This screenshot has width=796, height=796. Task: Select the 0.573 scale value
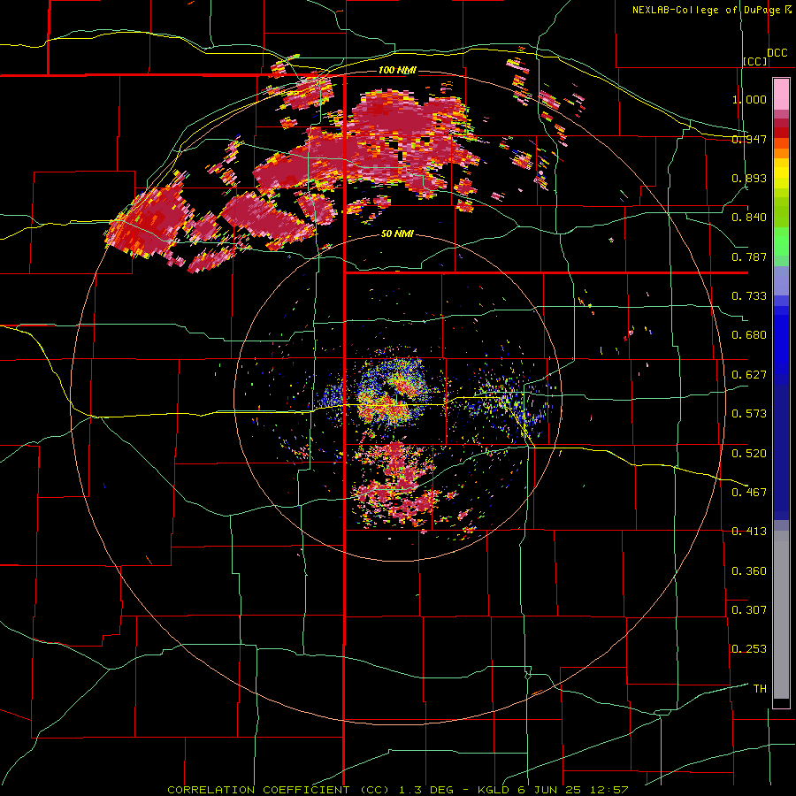[x=749, y=414]
